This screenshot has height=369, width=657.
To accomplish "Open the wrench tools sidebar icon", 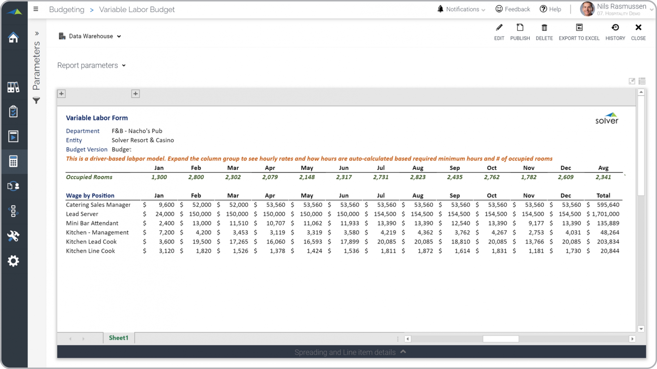I will pos(13,236).
